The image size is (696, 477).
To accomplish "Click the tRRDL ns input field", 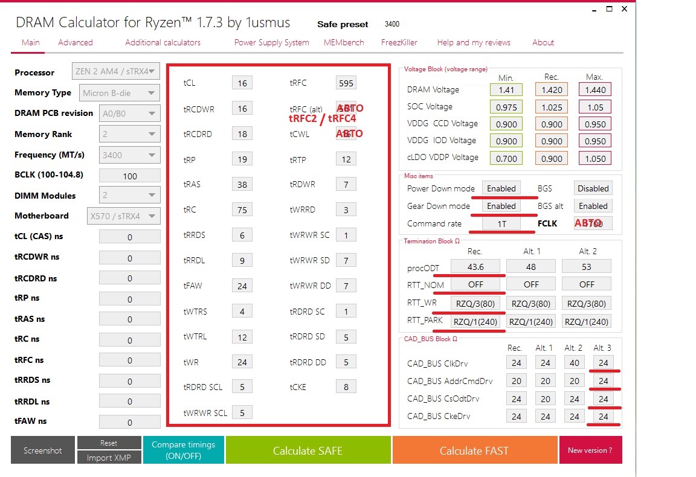I will (130, 401).
